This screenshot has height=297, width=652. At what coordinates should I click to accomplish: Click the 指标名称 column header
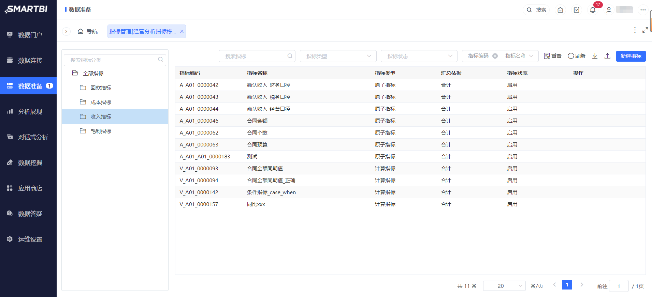tap(257, 73)
